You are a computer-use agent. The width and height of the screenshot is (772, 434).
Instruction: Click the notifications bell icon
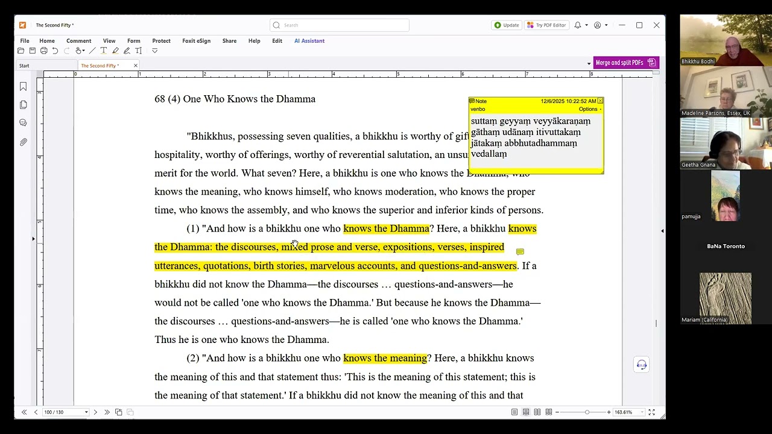click(577, 25)
